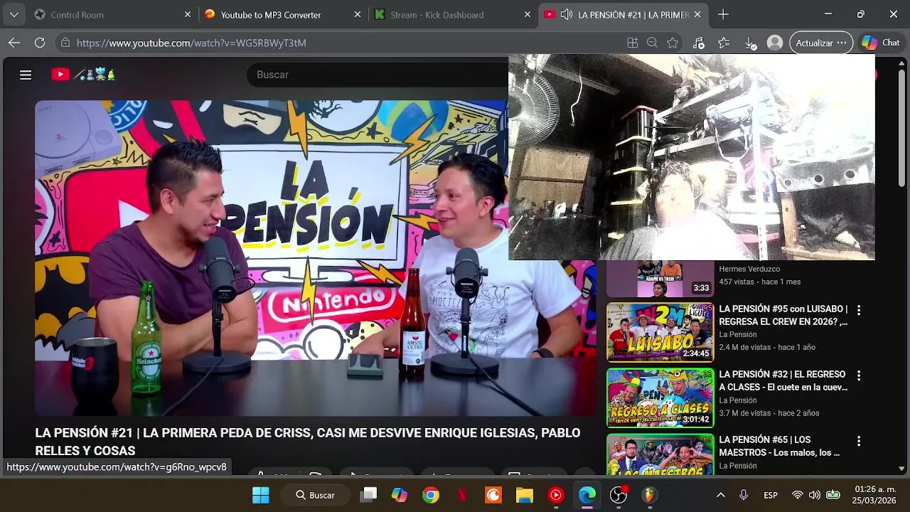Click the main video player

(316, 257)
